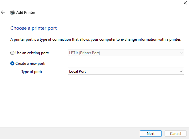Click the chevron on the LPT1 dropdown
189x139 pixels.
(181, 53)
